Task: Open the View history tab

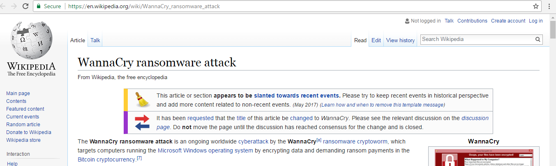Action: [x=400, y=40]
